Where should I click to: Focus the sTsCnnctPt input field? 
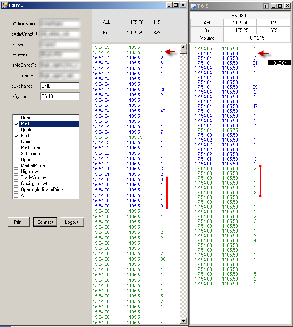click(59, 76)
